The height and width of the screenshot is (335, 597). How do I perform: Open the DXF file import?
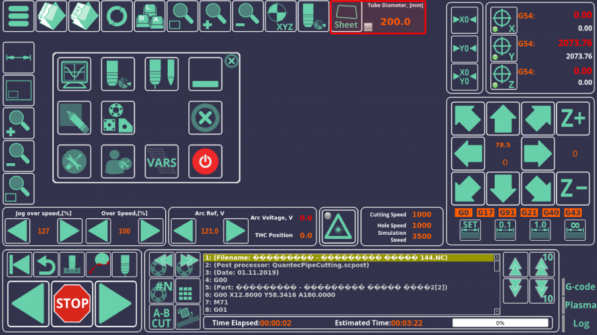84,17
